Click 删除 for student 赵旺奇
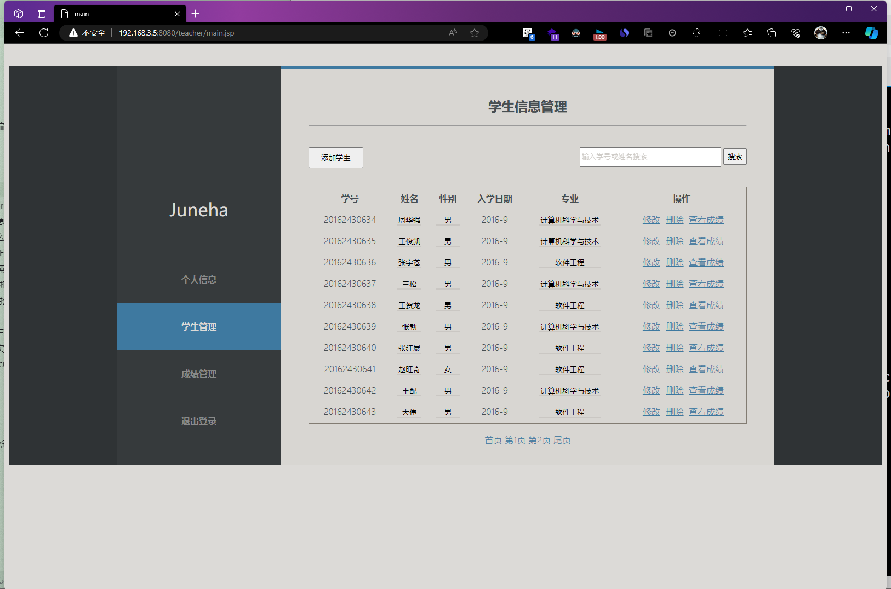The width and height of the screenshot is (891, 589). [675, 369]
